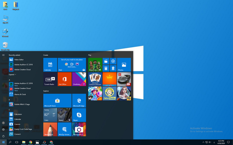Open the OneNote tile

(79, 79)
